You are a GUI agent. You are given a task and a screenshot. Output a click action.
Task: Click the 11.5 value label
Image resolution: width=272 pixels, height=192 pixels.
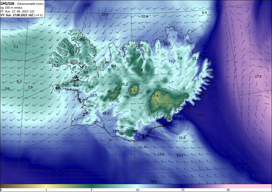[x=94, y=95]
